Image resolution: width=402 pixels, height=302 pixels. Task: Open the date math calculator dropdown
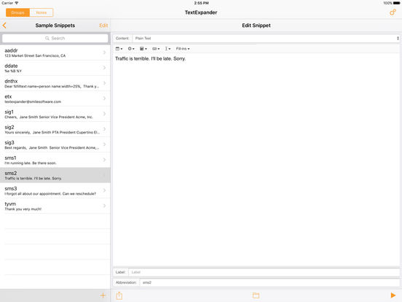point(143,49)
